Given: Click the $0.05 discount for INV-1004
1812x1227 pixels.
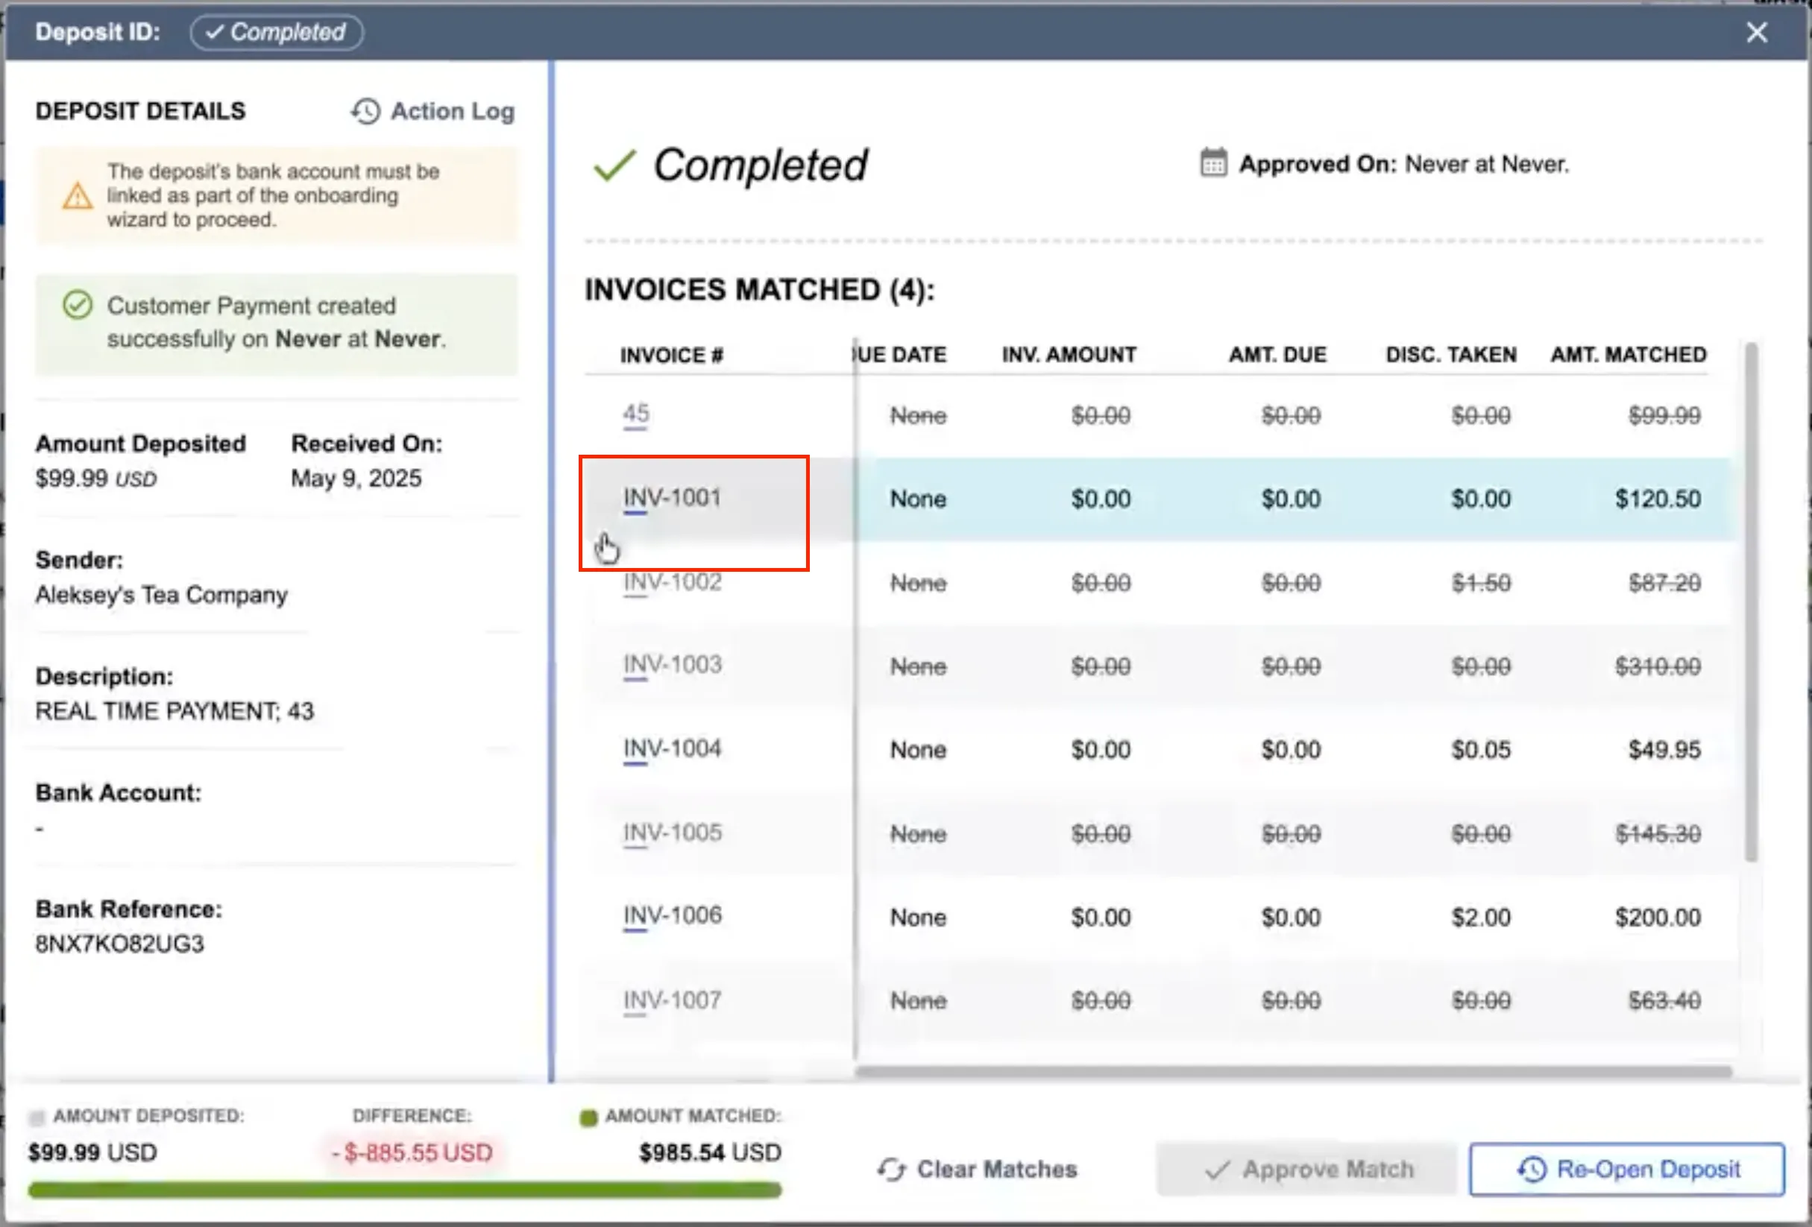Looking at the screenshot, I should tap(1481, 750).
